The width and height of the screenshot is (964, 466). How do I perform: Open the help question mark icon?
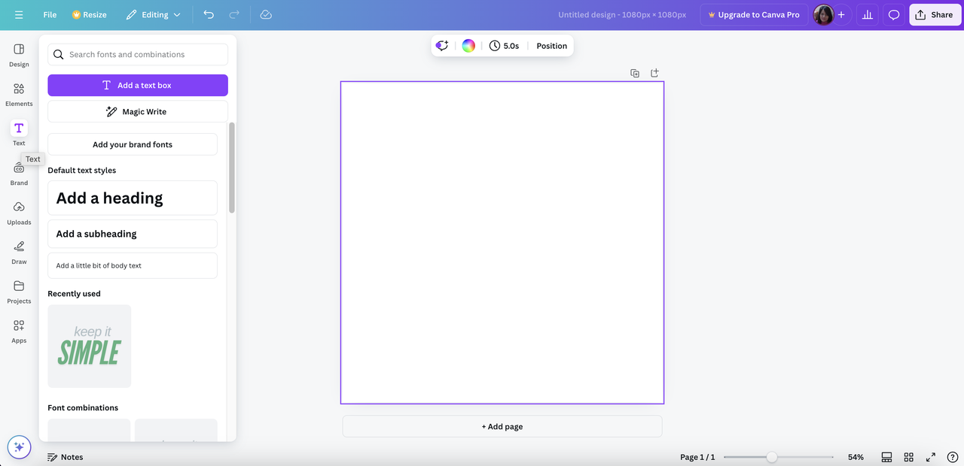click(x=953, y=457)
